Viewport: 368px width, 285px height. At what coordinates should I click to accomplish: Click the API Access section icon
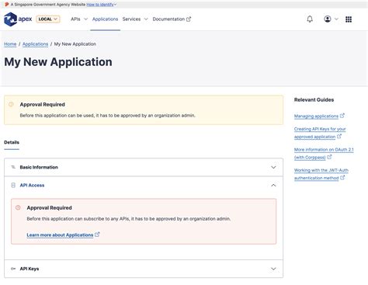click(x=13, y=185)
